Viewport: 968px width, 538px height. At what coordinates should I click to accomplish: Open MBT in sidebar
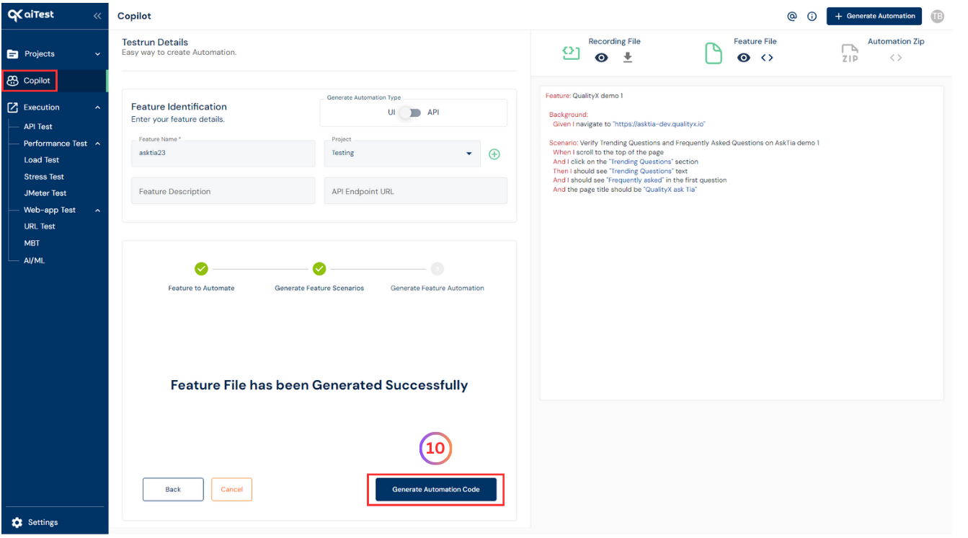click(32, 243)
